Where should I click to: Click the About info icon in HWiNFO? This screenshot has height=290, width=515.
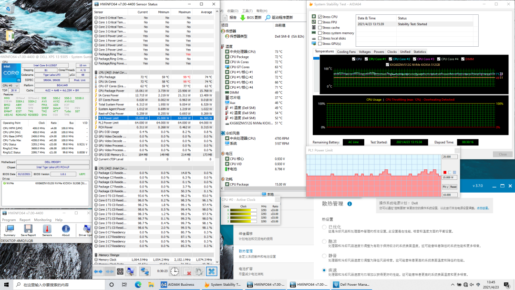click(66, 229)
